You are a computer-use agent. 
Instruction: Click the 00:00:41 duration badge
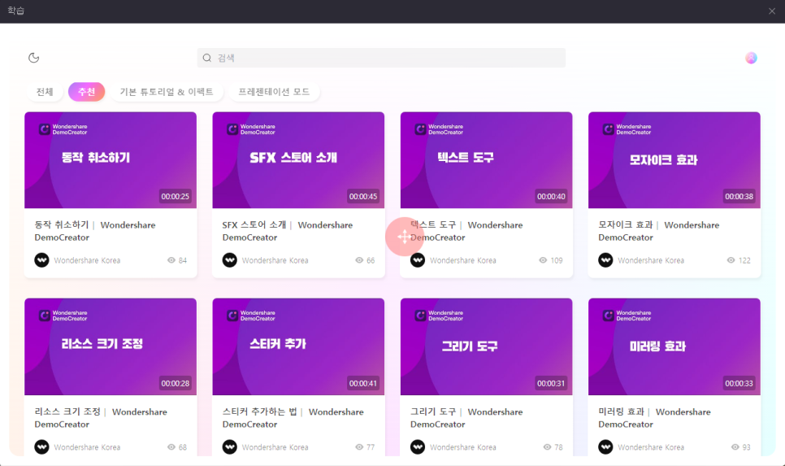[x=363, y=383]
